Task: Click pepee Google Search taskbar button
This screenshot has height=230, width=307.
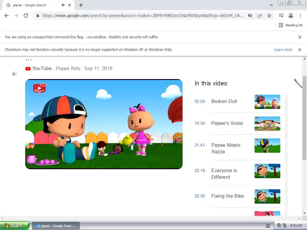Action: (56, 226)
